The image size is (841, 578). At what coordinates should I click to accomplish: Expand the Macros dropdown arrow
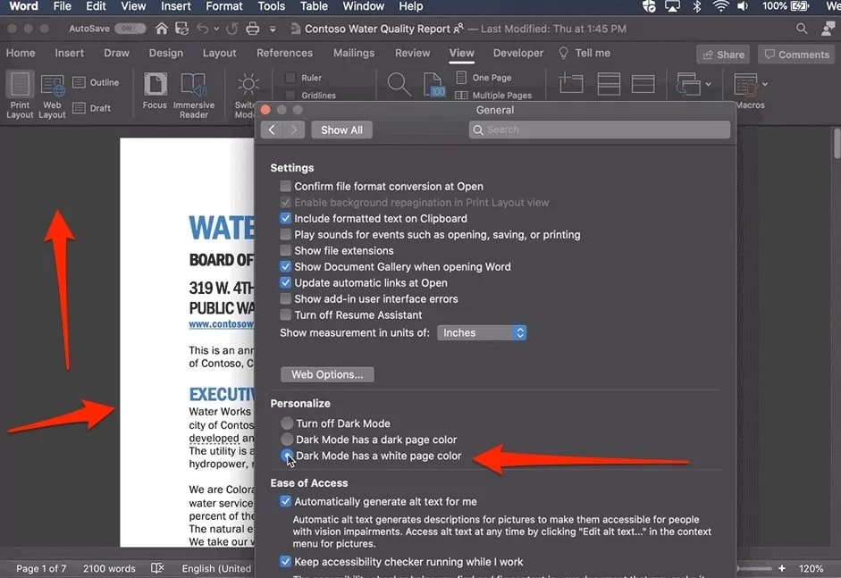[765, 84]
